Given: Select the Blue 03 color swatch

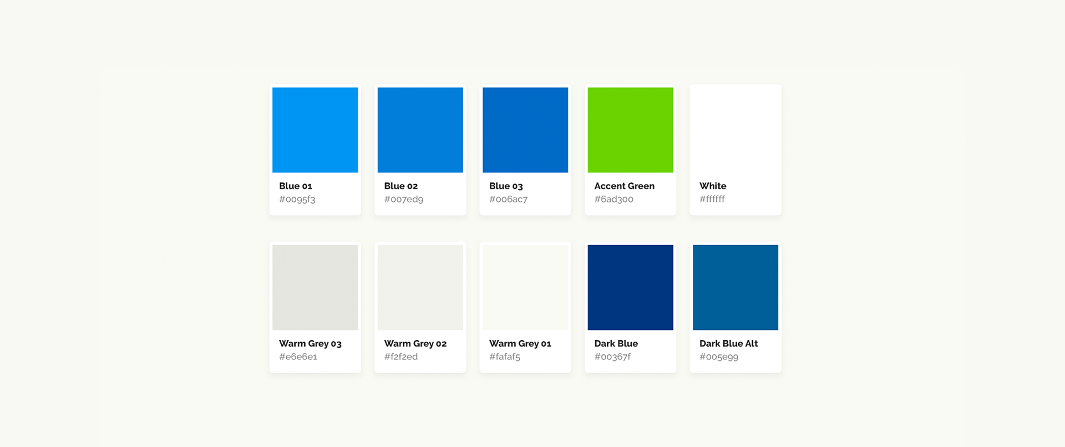Looking at the screenshot, I should tap(525, 130).
